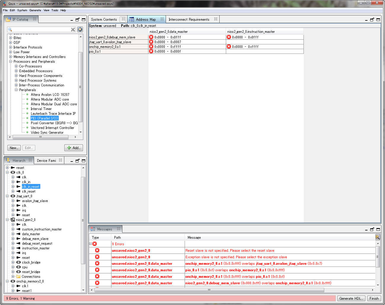Expand the Bitec category in IP Catalog

click(11, 38)
